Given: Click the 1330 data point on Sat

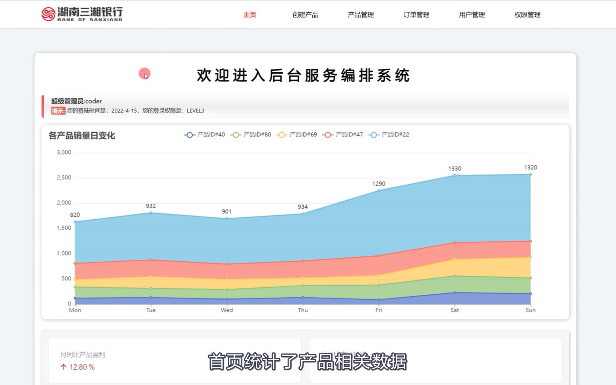Looking at the screenshot, I should [455, 176].
